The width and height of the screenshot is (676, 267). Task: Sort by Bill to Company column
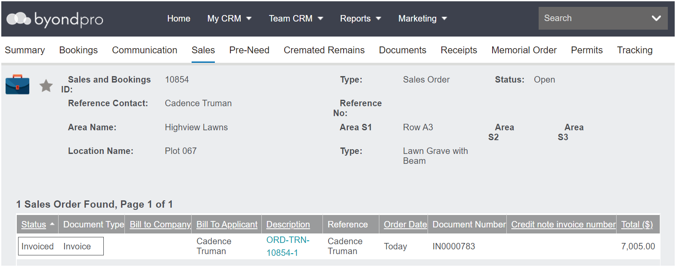pos(160,224)
